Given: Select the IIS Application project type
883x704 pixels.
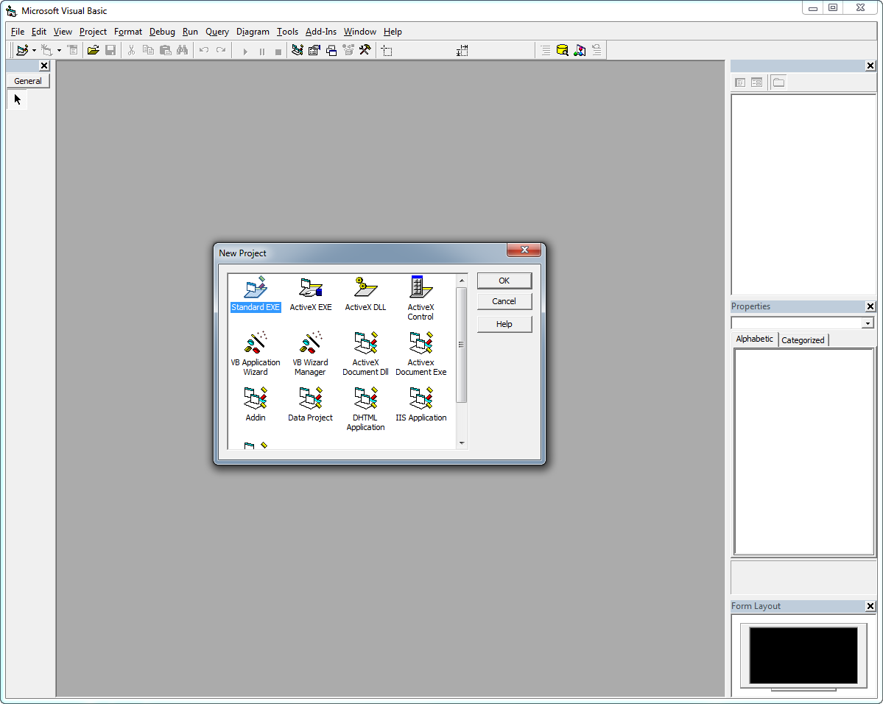Looking at the screenshot, I should (421, 404).
